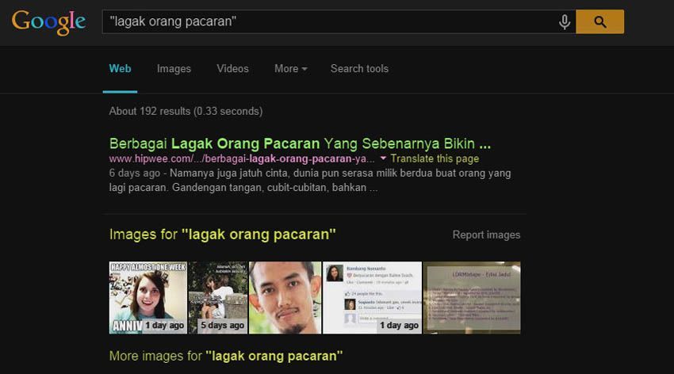Open the man's face portrait thumbnail
Viewport: 674px width, 374px height.
pos(285,298)
